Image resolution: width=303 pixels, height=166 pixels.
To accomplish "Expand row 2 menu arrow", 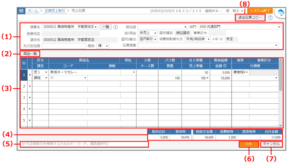I will pyautogui.click(x=30, y=86).
